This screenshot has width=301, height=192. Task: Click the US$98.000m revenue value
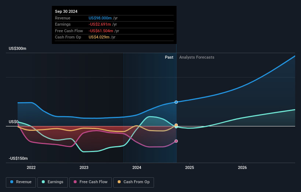pos(100,18)
